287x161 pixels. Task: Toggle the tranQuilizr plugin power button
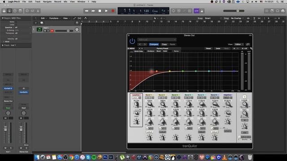pyautogui.click(x=132, y=41)
